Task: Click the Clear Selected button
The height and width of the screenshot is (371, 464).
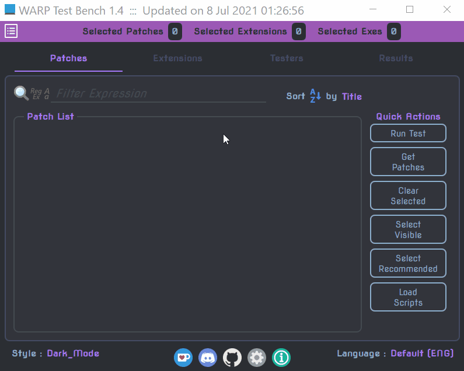Action: (408, 195)
